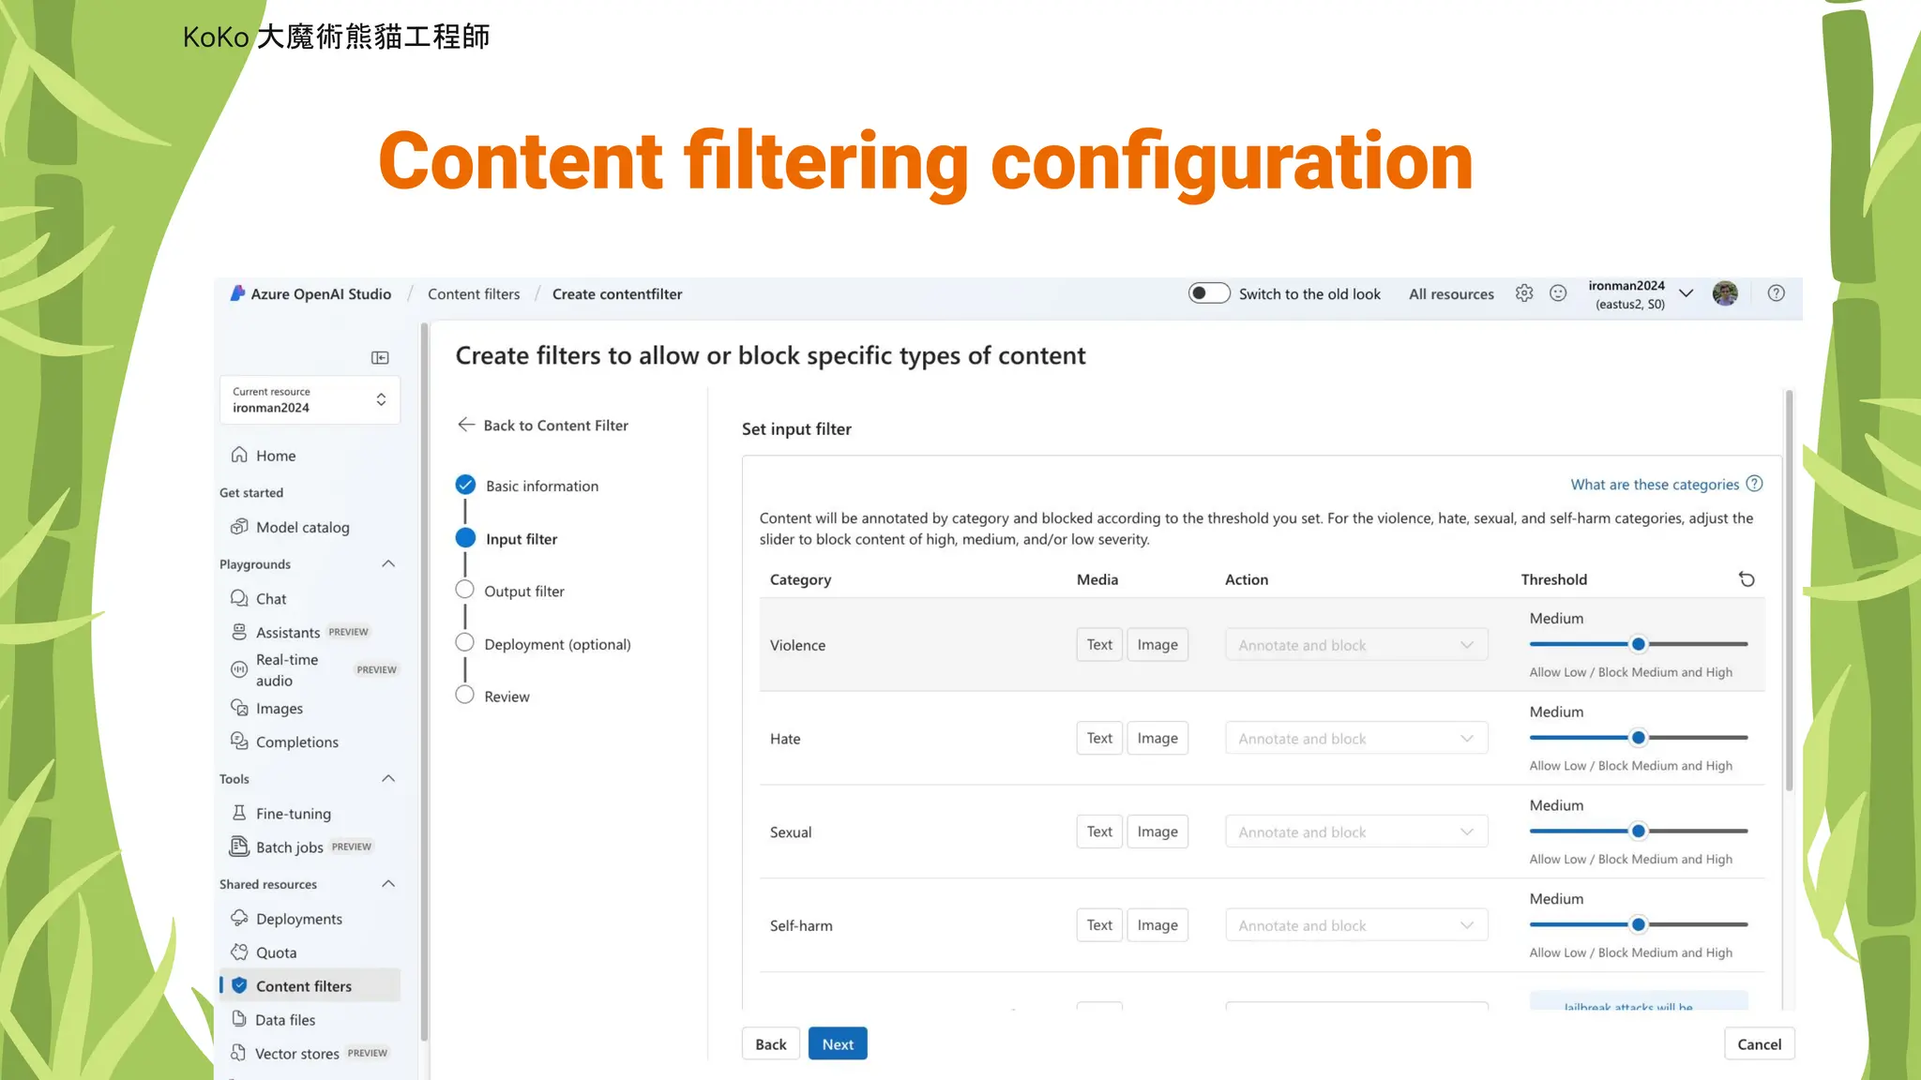Click the Deployments icon
The height and width of the screenshot is (1080, 1921).
(x=239, y=918)
